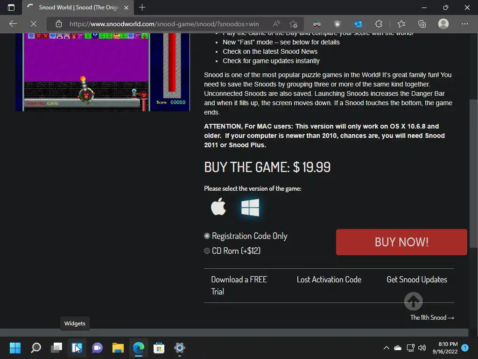Screen dimensions: 478x359
Task: Open network tray icon
Action: point(410,348)
